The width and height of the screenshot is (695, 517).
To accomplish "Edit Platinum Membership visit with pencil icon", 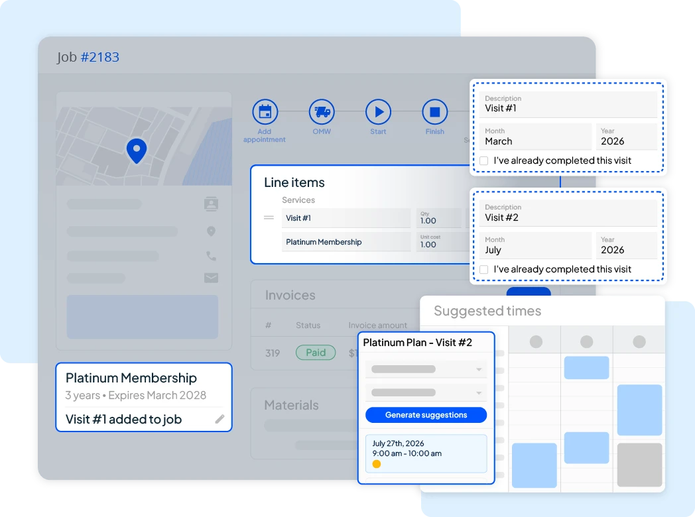I will [x=220, y=419].
